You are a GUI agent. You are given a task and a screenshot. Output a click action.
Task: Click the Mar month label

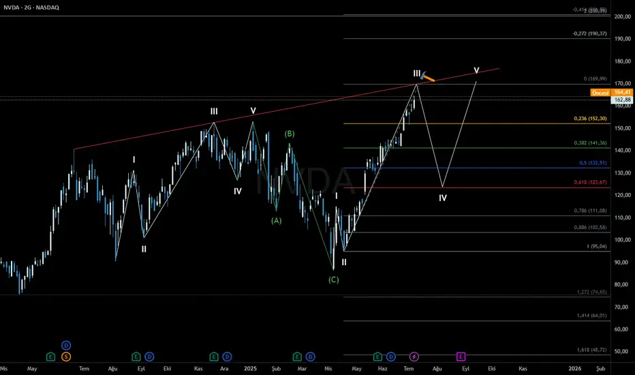click(302, 368)
